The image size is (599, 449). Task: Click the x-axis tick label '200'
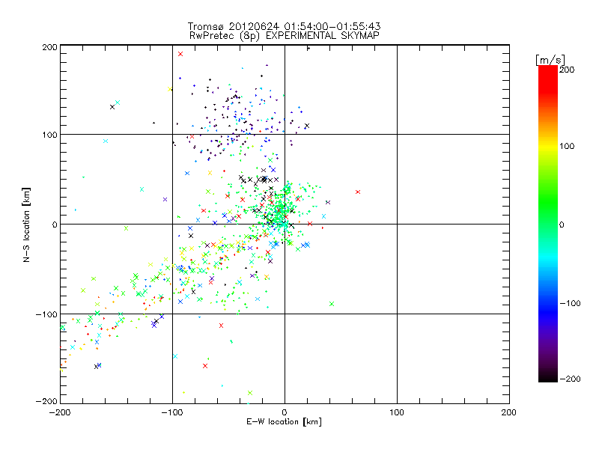[x=509, y=413]
